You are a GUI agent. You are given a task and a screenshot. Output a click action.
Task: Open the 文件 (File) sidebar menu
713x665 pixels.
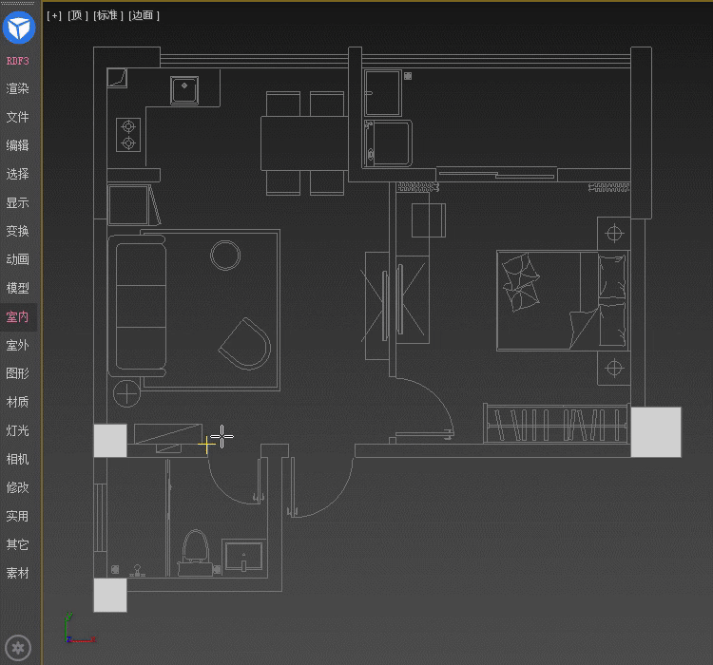click(18, 117)
